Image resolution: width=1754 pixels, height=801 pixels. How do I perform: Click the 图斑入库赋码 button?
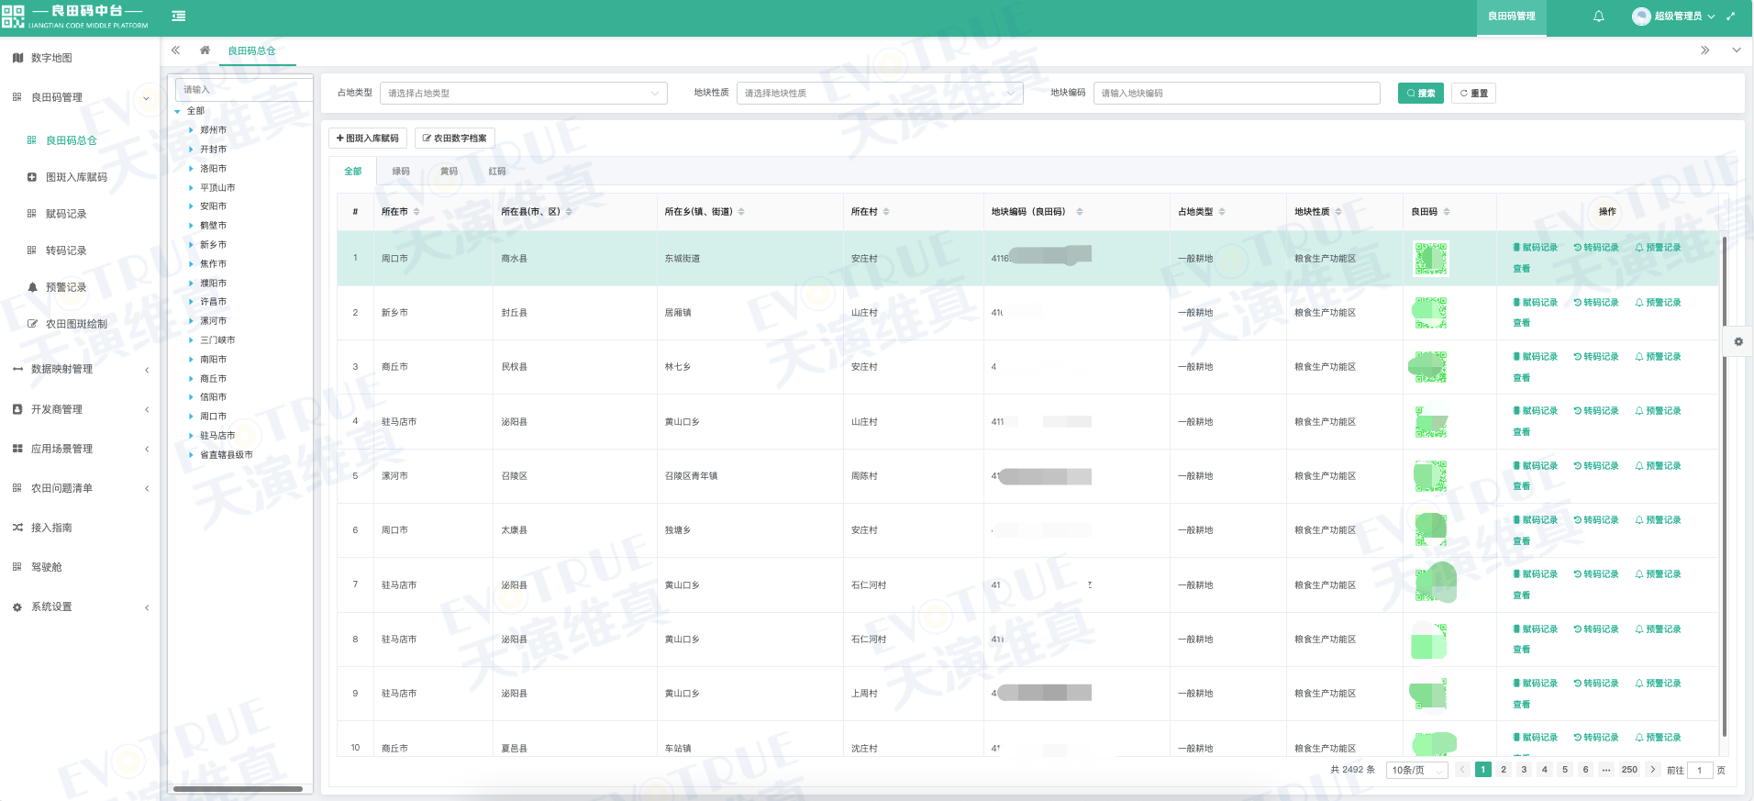368,138
